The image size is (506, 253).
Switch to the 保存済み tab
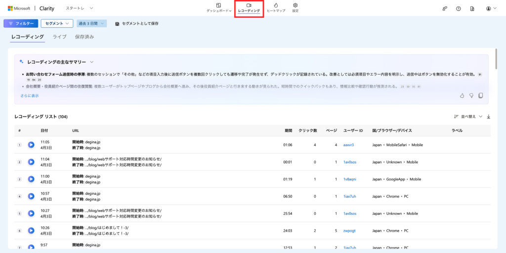[84, 37]
